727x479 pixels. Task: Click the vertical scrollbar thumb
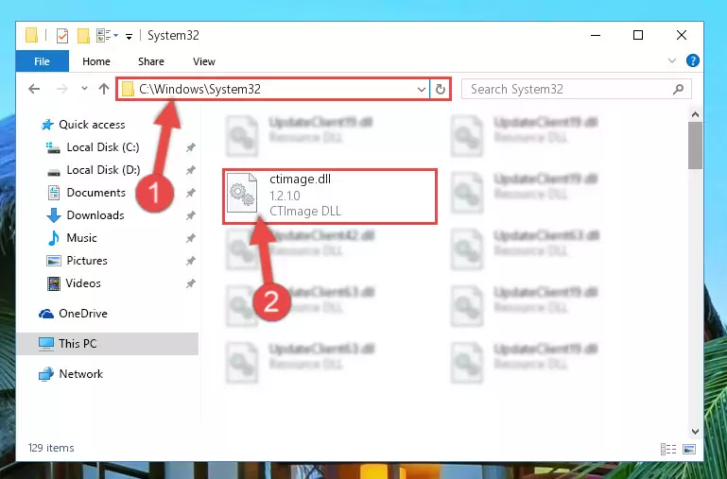pyautogui.click(x=695, y=145)
